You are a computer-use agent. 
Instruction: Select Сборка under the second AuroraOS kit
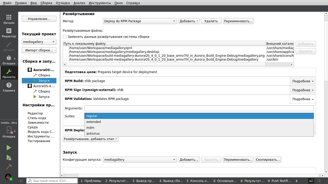[x=44, y=91]
